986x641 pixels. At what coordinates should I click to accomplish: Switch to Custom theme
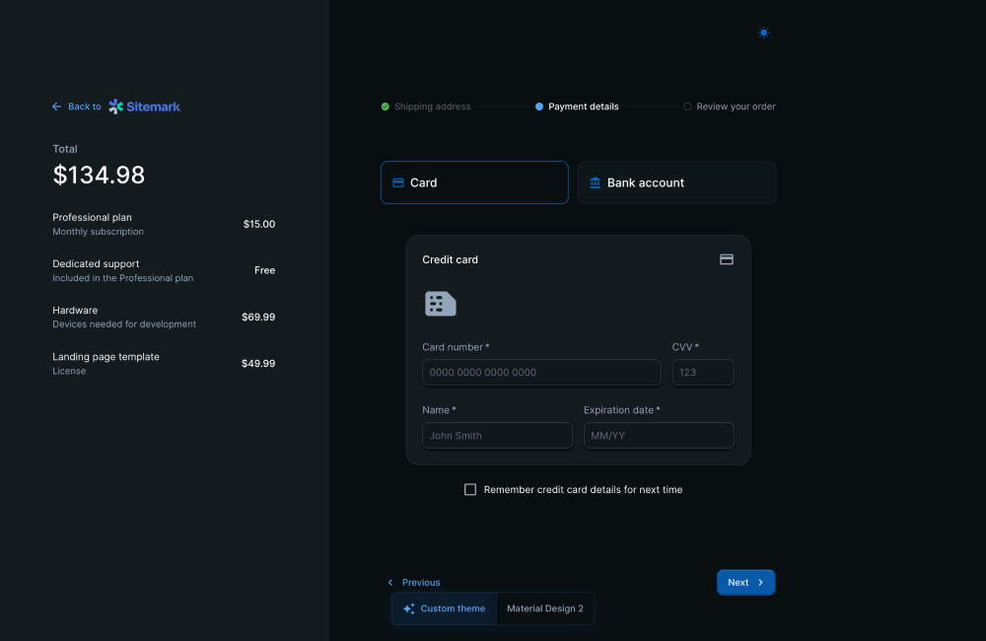(x=444, y=608)
